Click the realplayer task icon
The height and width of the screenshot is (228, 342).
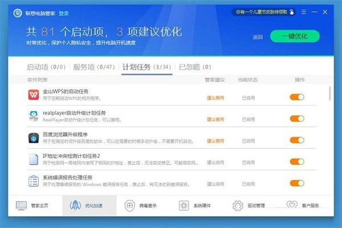[x=34, y=116]
